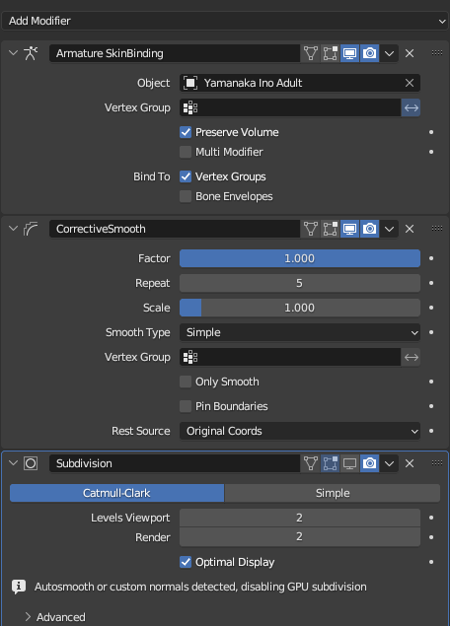
Task: Enable viewport display for Subdivision modifier
Action: tap(349, 463)
